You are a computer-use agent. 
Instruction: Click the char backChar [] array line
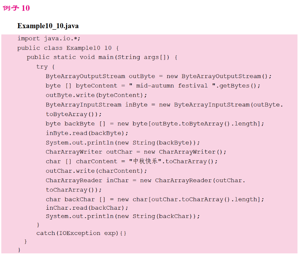click(x=155, y=199)
